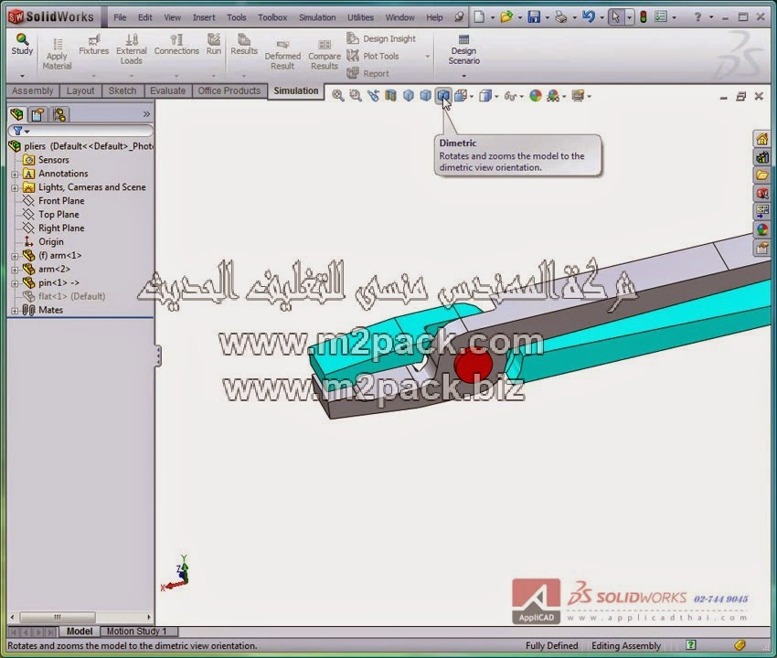Click the Edit Appearance color ball icon
Viewport: 777px width, 658px height.
tap(535, 96)
